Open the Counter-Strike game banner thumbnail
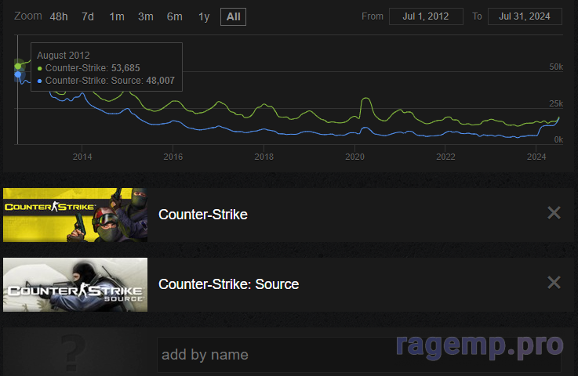The image size is (578, 376). click(x=75, y=215)
